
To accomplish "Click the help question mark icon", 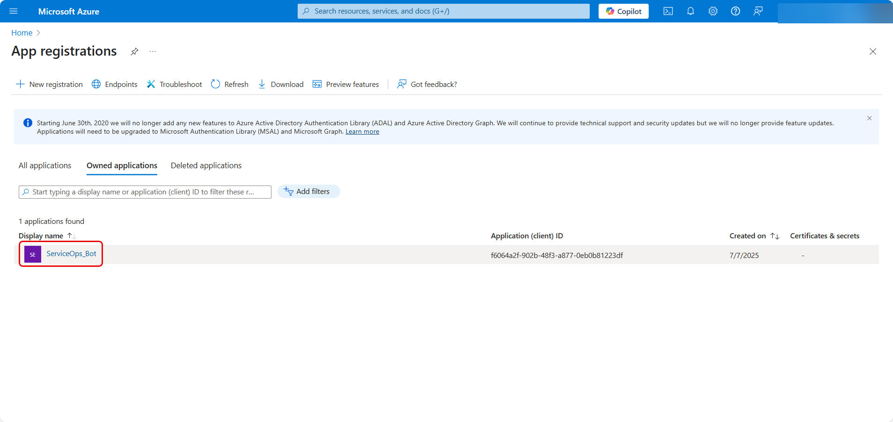I will pyautogui.click(x=735, y=11).
